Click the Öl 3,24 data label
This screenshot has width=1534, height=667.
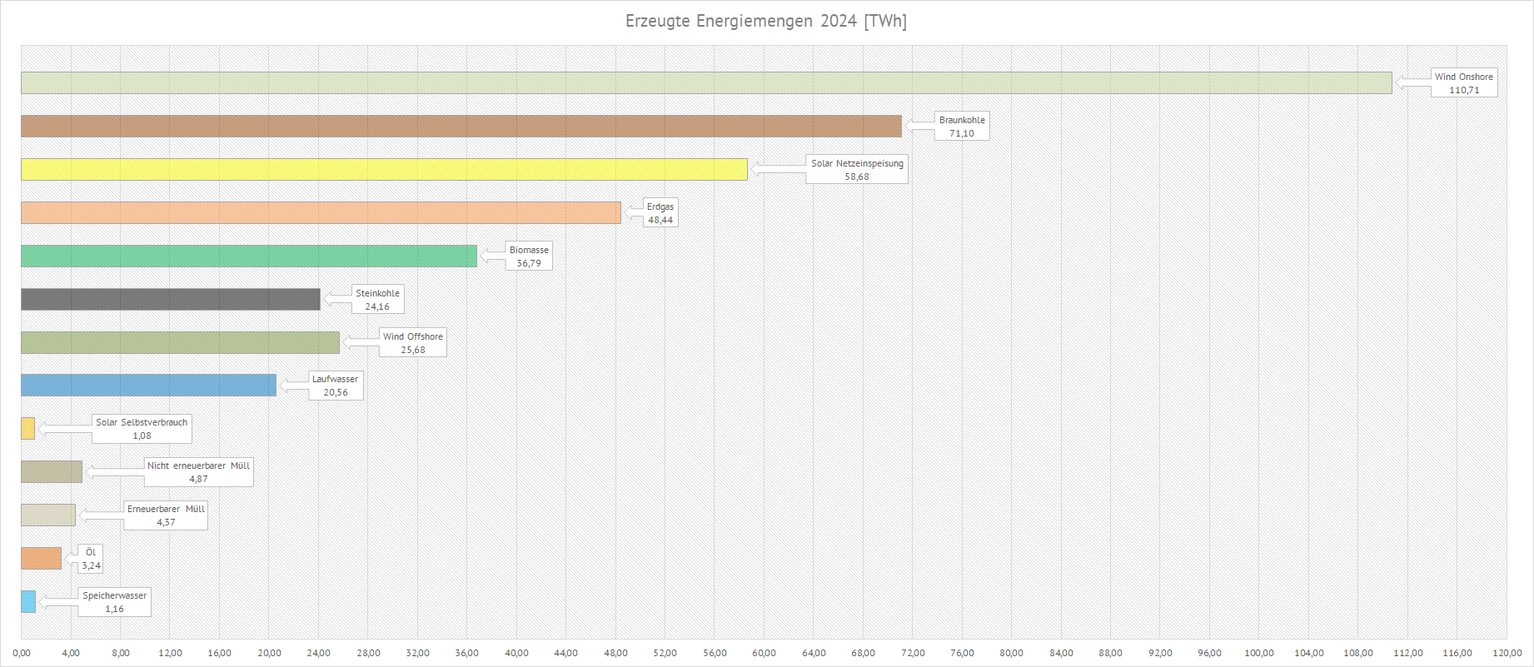pos(91,559)
